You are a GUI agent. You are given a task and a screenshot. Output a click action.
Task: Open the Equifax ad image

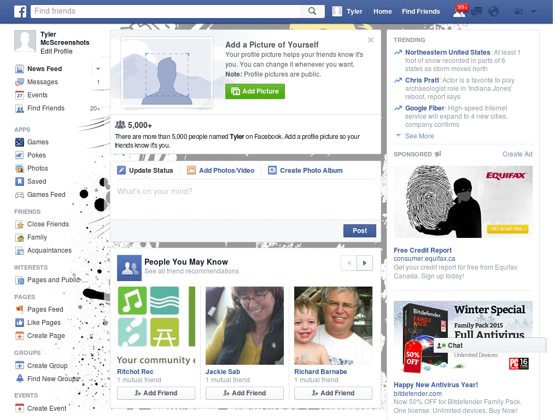pos(463,202)
